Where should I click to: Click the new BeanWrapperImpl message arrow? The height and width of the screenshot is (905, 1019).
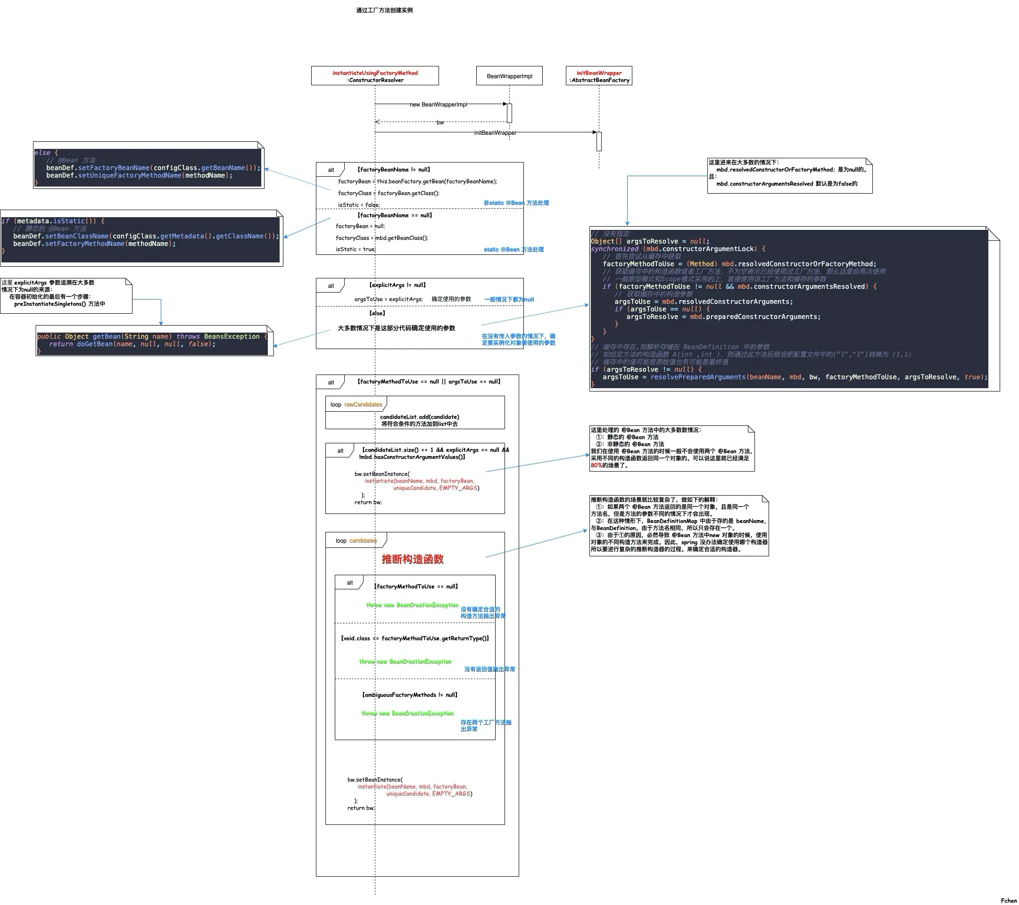439,105
